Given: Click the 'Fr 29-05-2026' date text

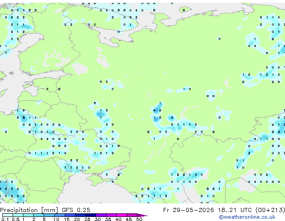Looking at the screenshot, I should point(188,210).
